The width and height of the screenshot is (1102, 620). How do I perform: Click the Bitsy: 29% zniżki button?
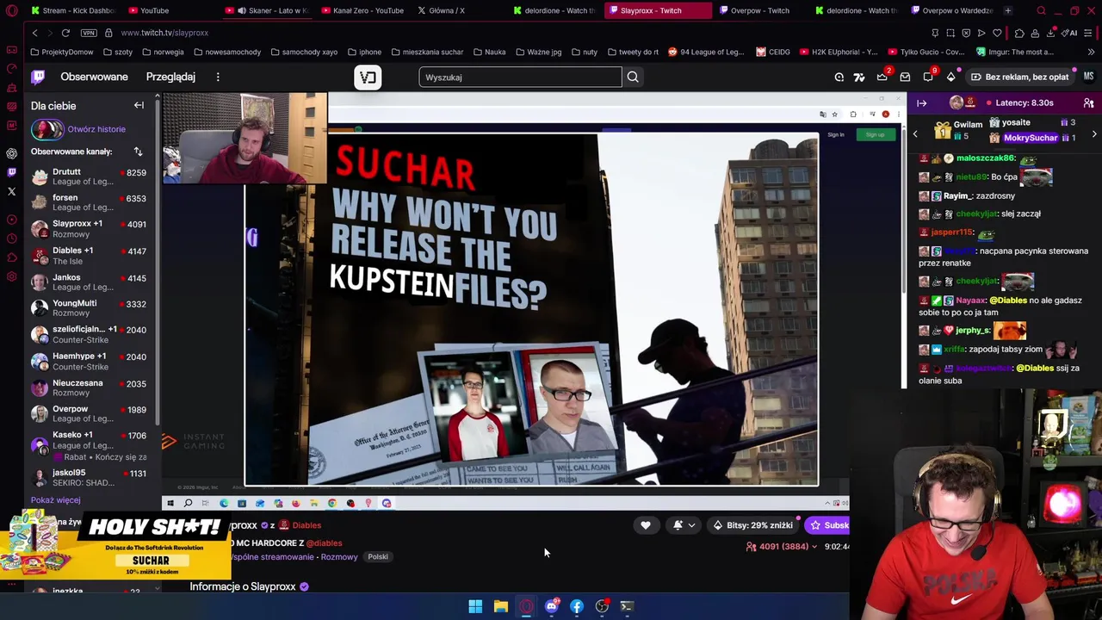coord(752,525)
